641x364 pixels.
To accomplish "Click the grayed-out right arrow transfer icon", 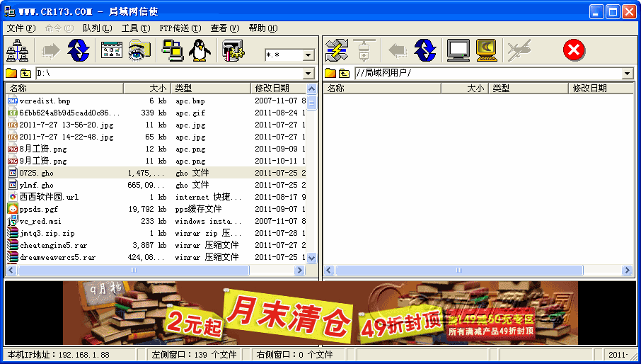I will (x=51, y=51).
